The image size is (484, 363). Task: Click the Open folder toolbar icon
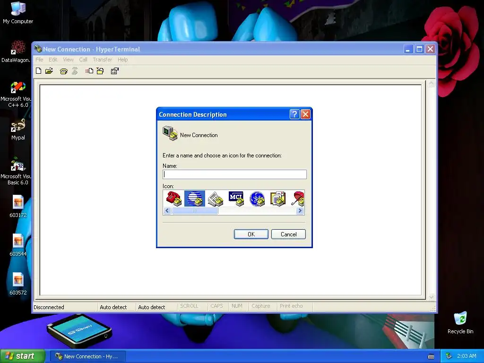pos(49,71)
